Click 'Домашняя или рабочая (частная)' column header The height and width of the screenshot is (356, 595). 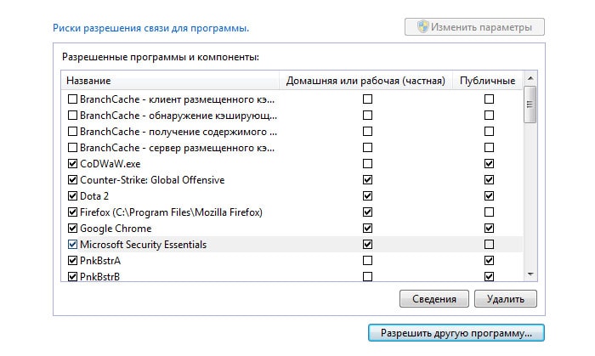point(365,81)
